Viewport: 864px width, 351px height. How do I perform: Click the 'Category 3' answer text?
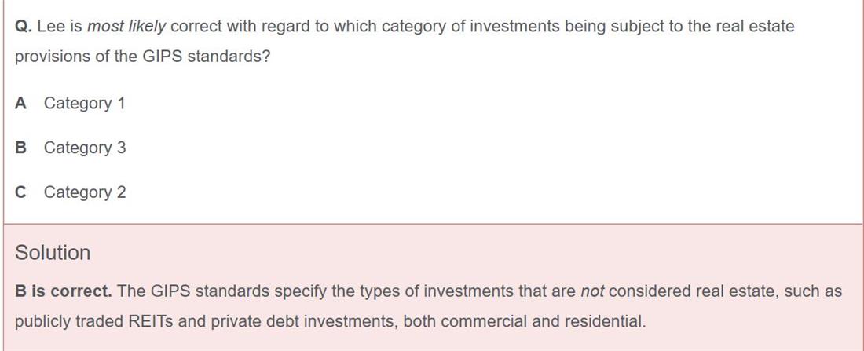point(85,148)
